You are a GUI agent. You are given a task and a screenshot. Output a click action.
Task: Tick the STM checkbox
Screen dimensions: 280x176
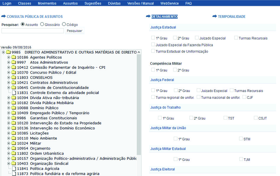tap(241, 138)
